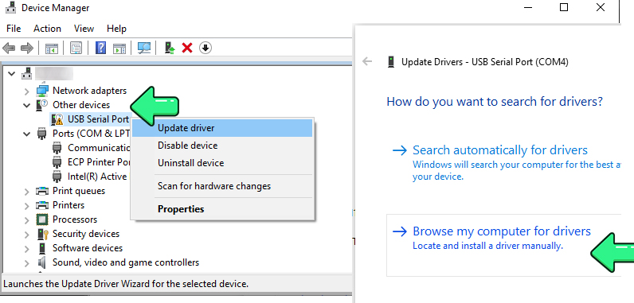Click Update device driver toolbar icon
The height and width of the screenshot is (303, 634).
click(x=170, y=48)
